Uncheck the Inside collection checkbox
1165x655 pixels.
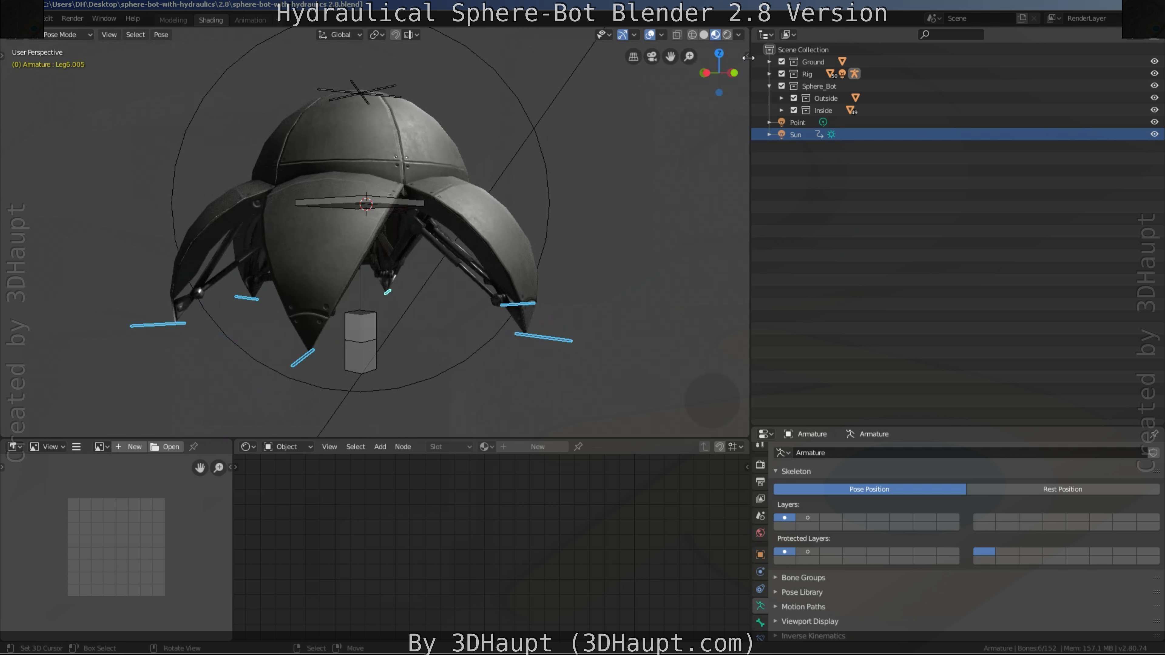(x=794, y=110)
